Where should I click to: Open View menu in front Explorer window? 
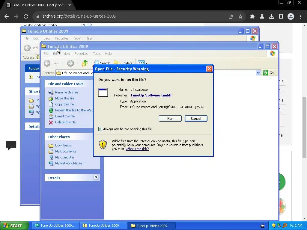67,54
